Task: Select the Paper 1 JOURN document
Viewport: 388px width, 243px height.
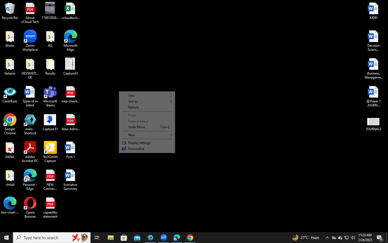Action: click(x=374, y=97)
